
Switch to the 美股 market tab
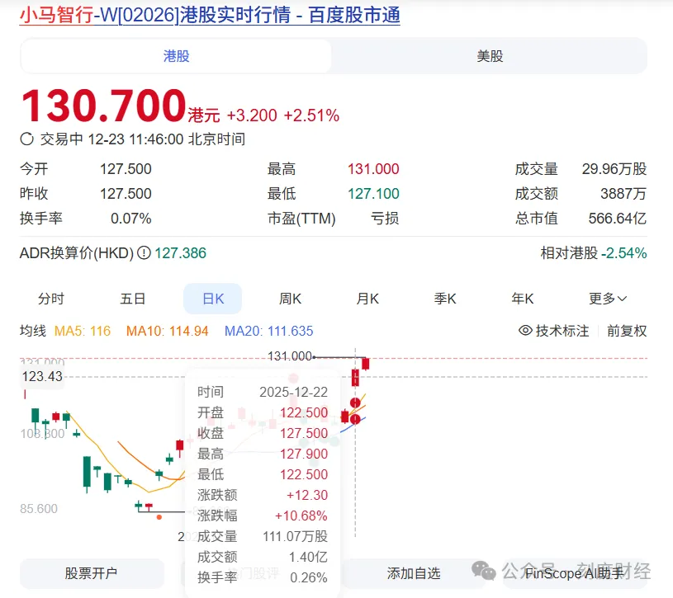(x=490, y=56)
